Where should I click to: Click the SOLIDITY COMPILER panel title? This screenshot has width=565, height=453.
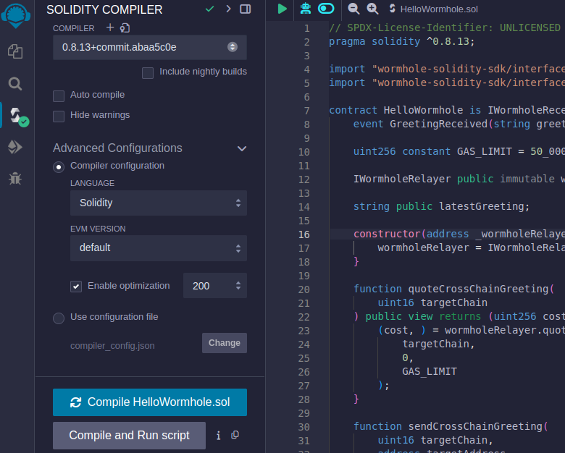(x=104, y=9)
